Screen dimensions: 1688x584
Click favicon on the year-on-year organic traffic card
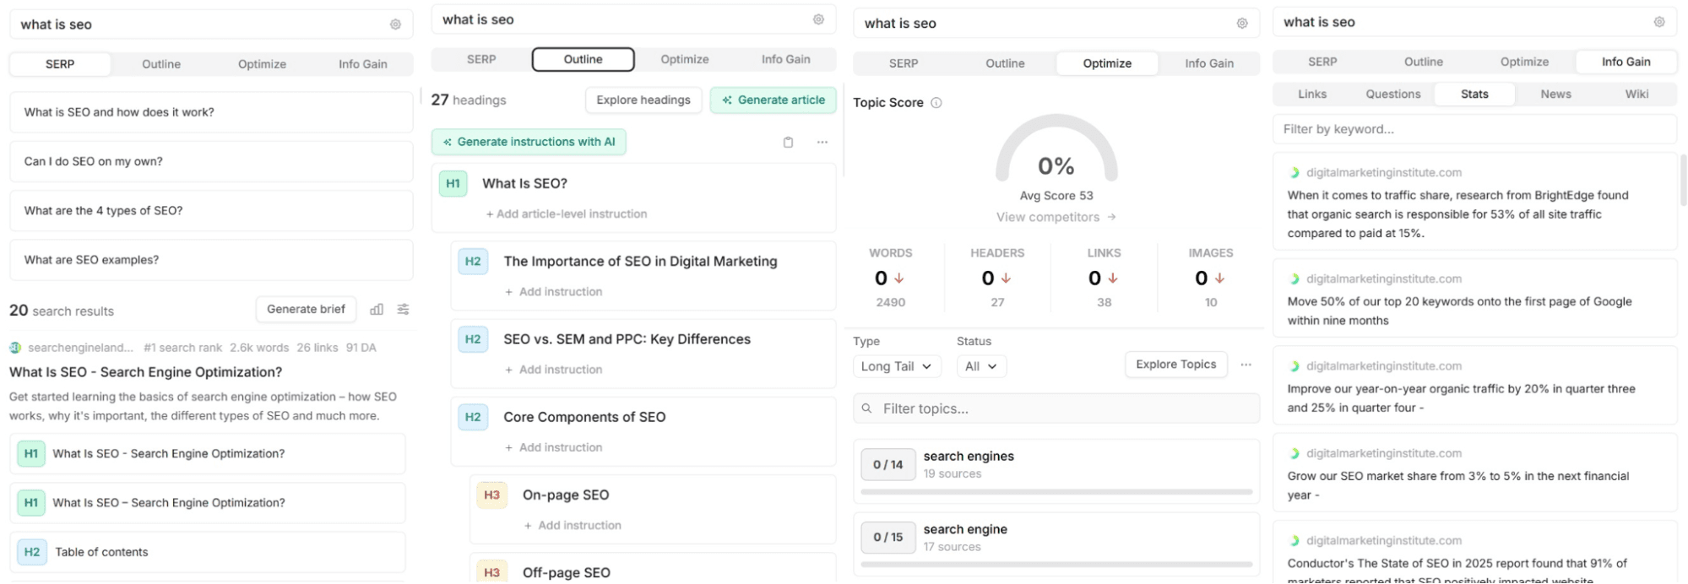[x=1294, y=366]
